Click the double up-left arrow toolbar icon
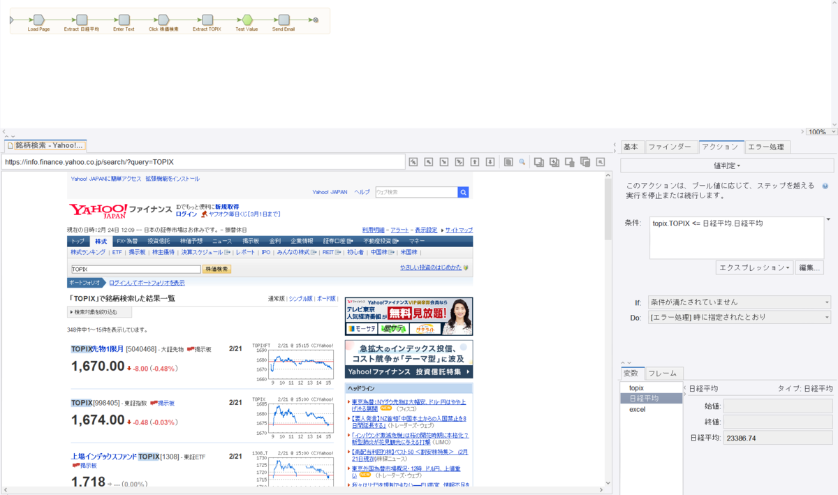 coord(413,162)
